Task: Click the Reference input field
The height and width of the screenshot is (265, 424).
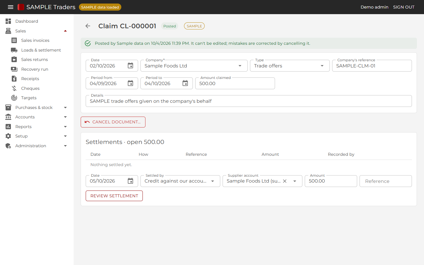Action: pos(386,181)
